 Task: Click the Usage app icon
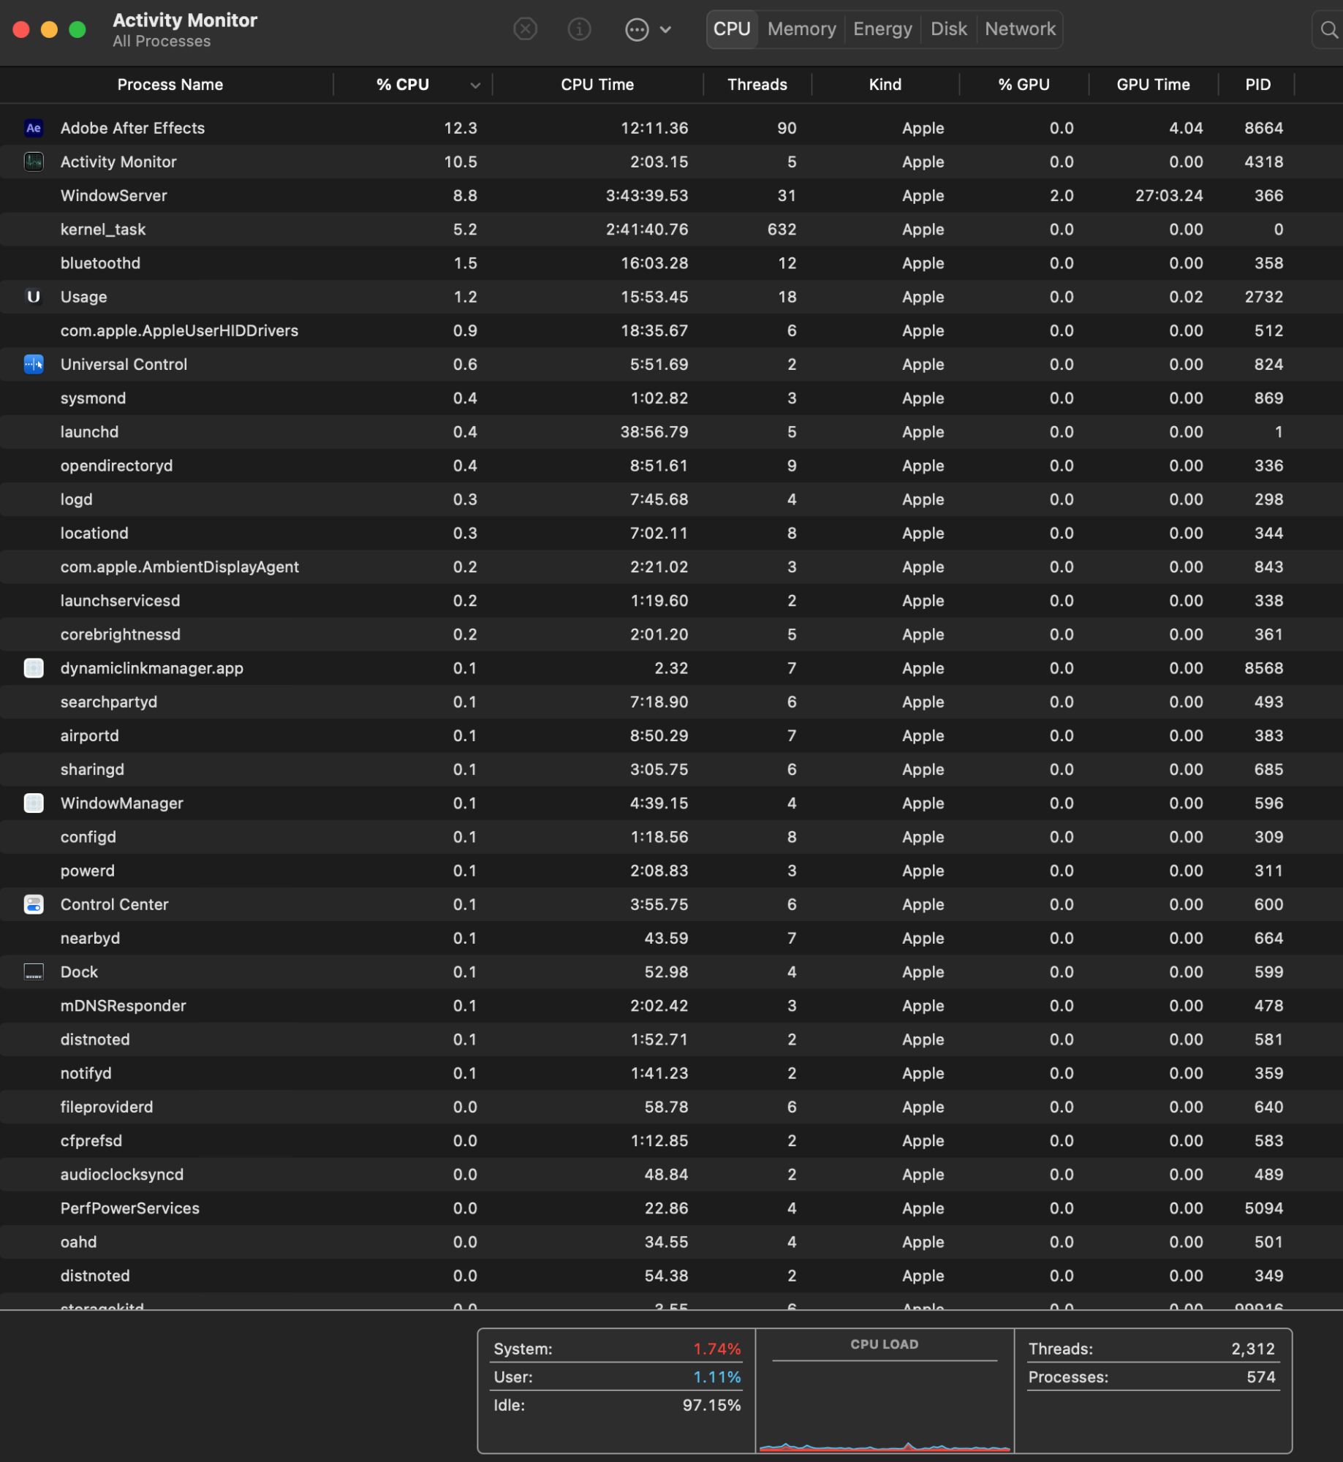click(x=34, y=297)
